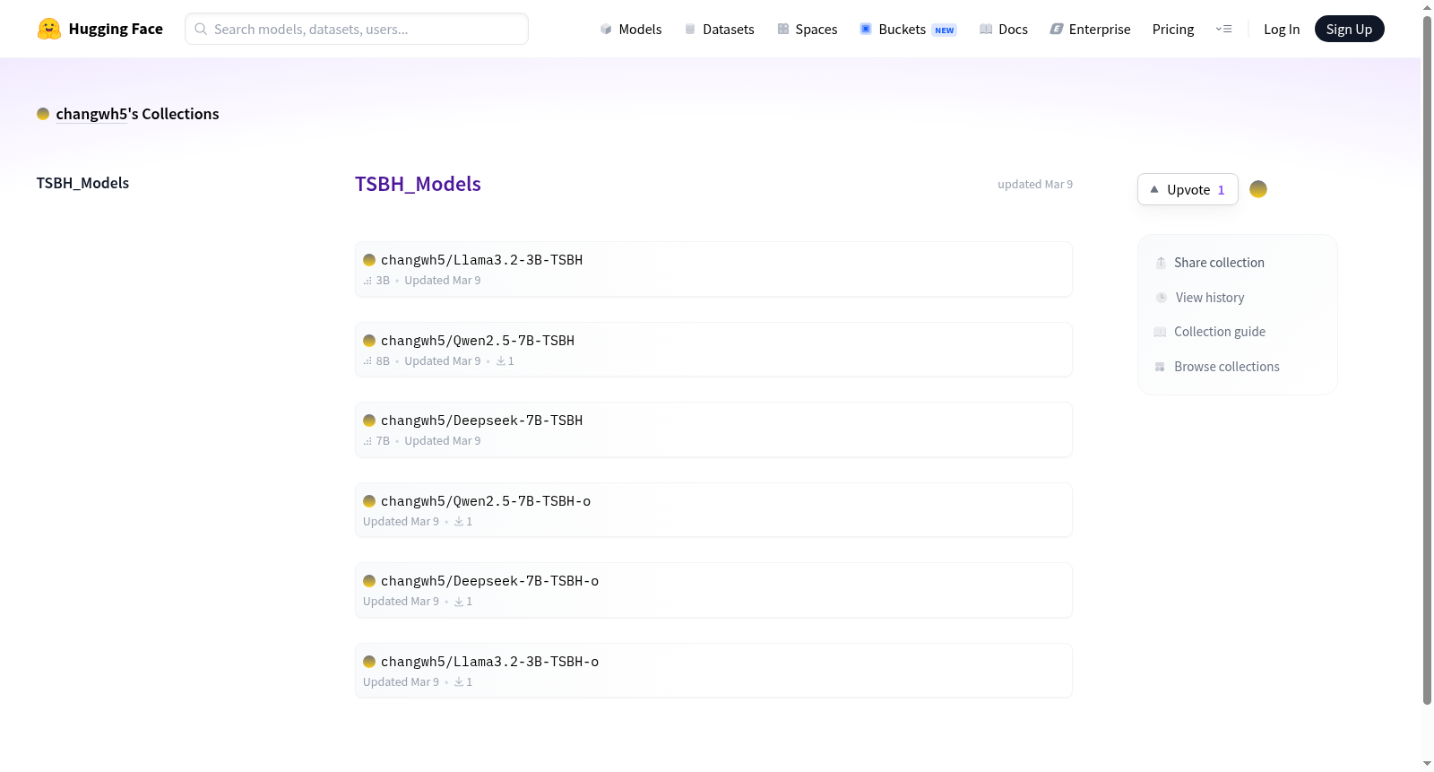Image resolution: width=1434 pixels, height=772 pixels.
Task: Click the Enterprise icon in navbar
Action: (x=1057, y=29)
